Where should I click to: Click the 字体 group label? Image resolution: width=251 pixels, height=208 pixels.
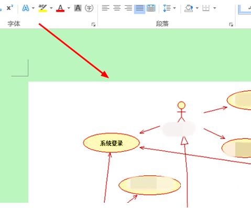14,24
